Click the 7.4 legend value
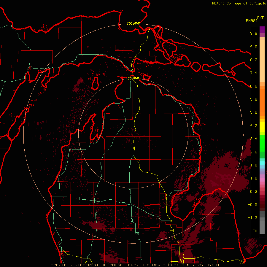The height and width of the screenshot is (267, 267). click(254, 73)
